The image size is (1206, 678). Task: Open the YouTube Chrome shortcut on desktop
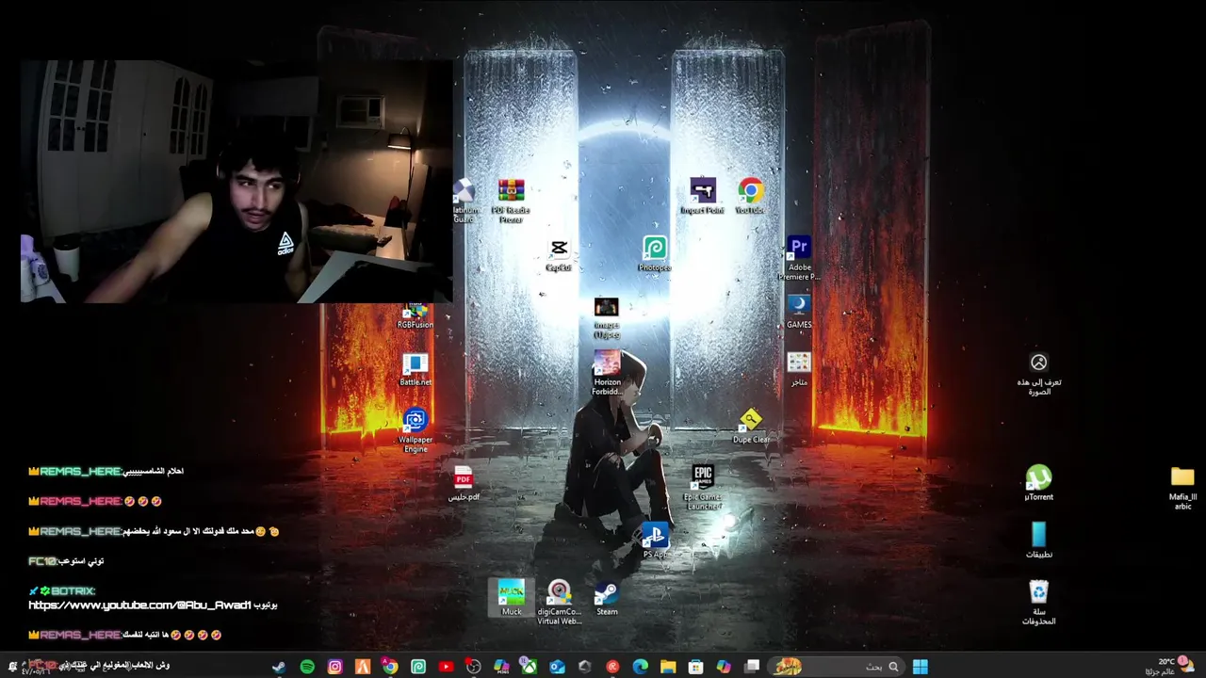pos(751,197)
